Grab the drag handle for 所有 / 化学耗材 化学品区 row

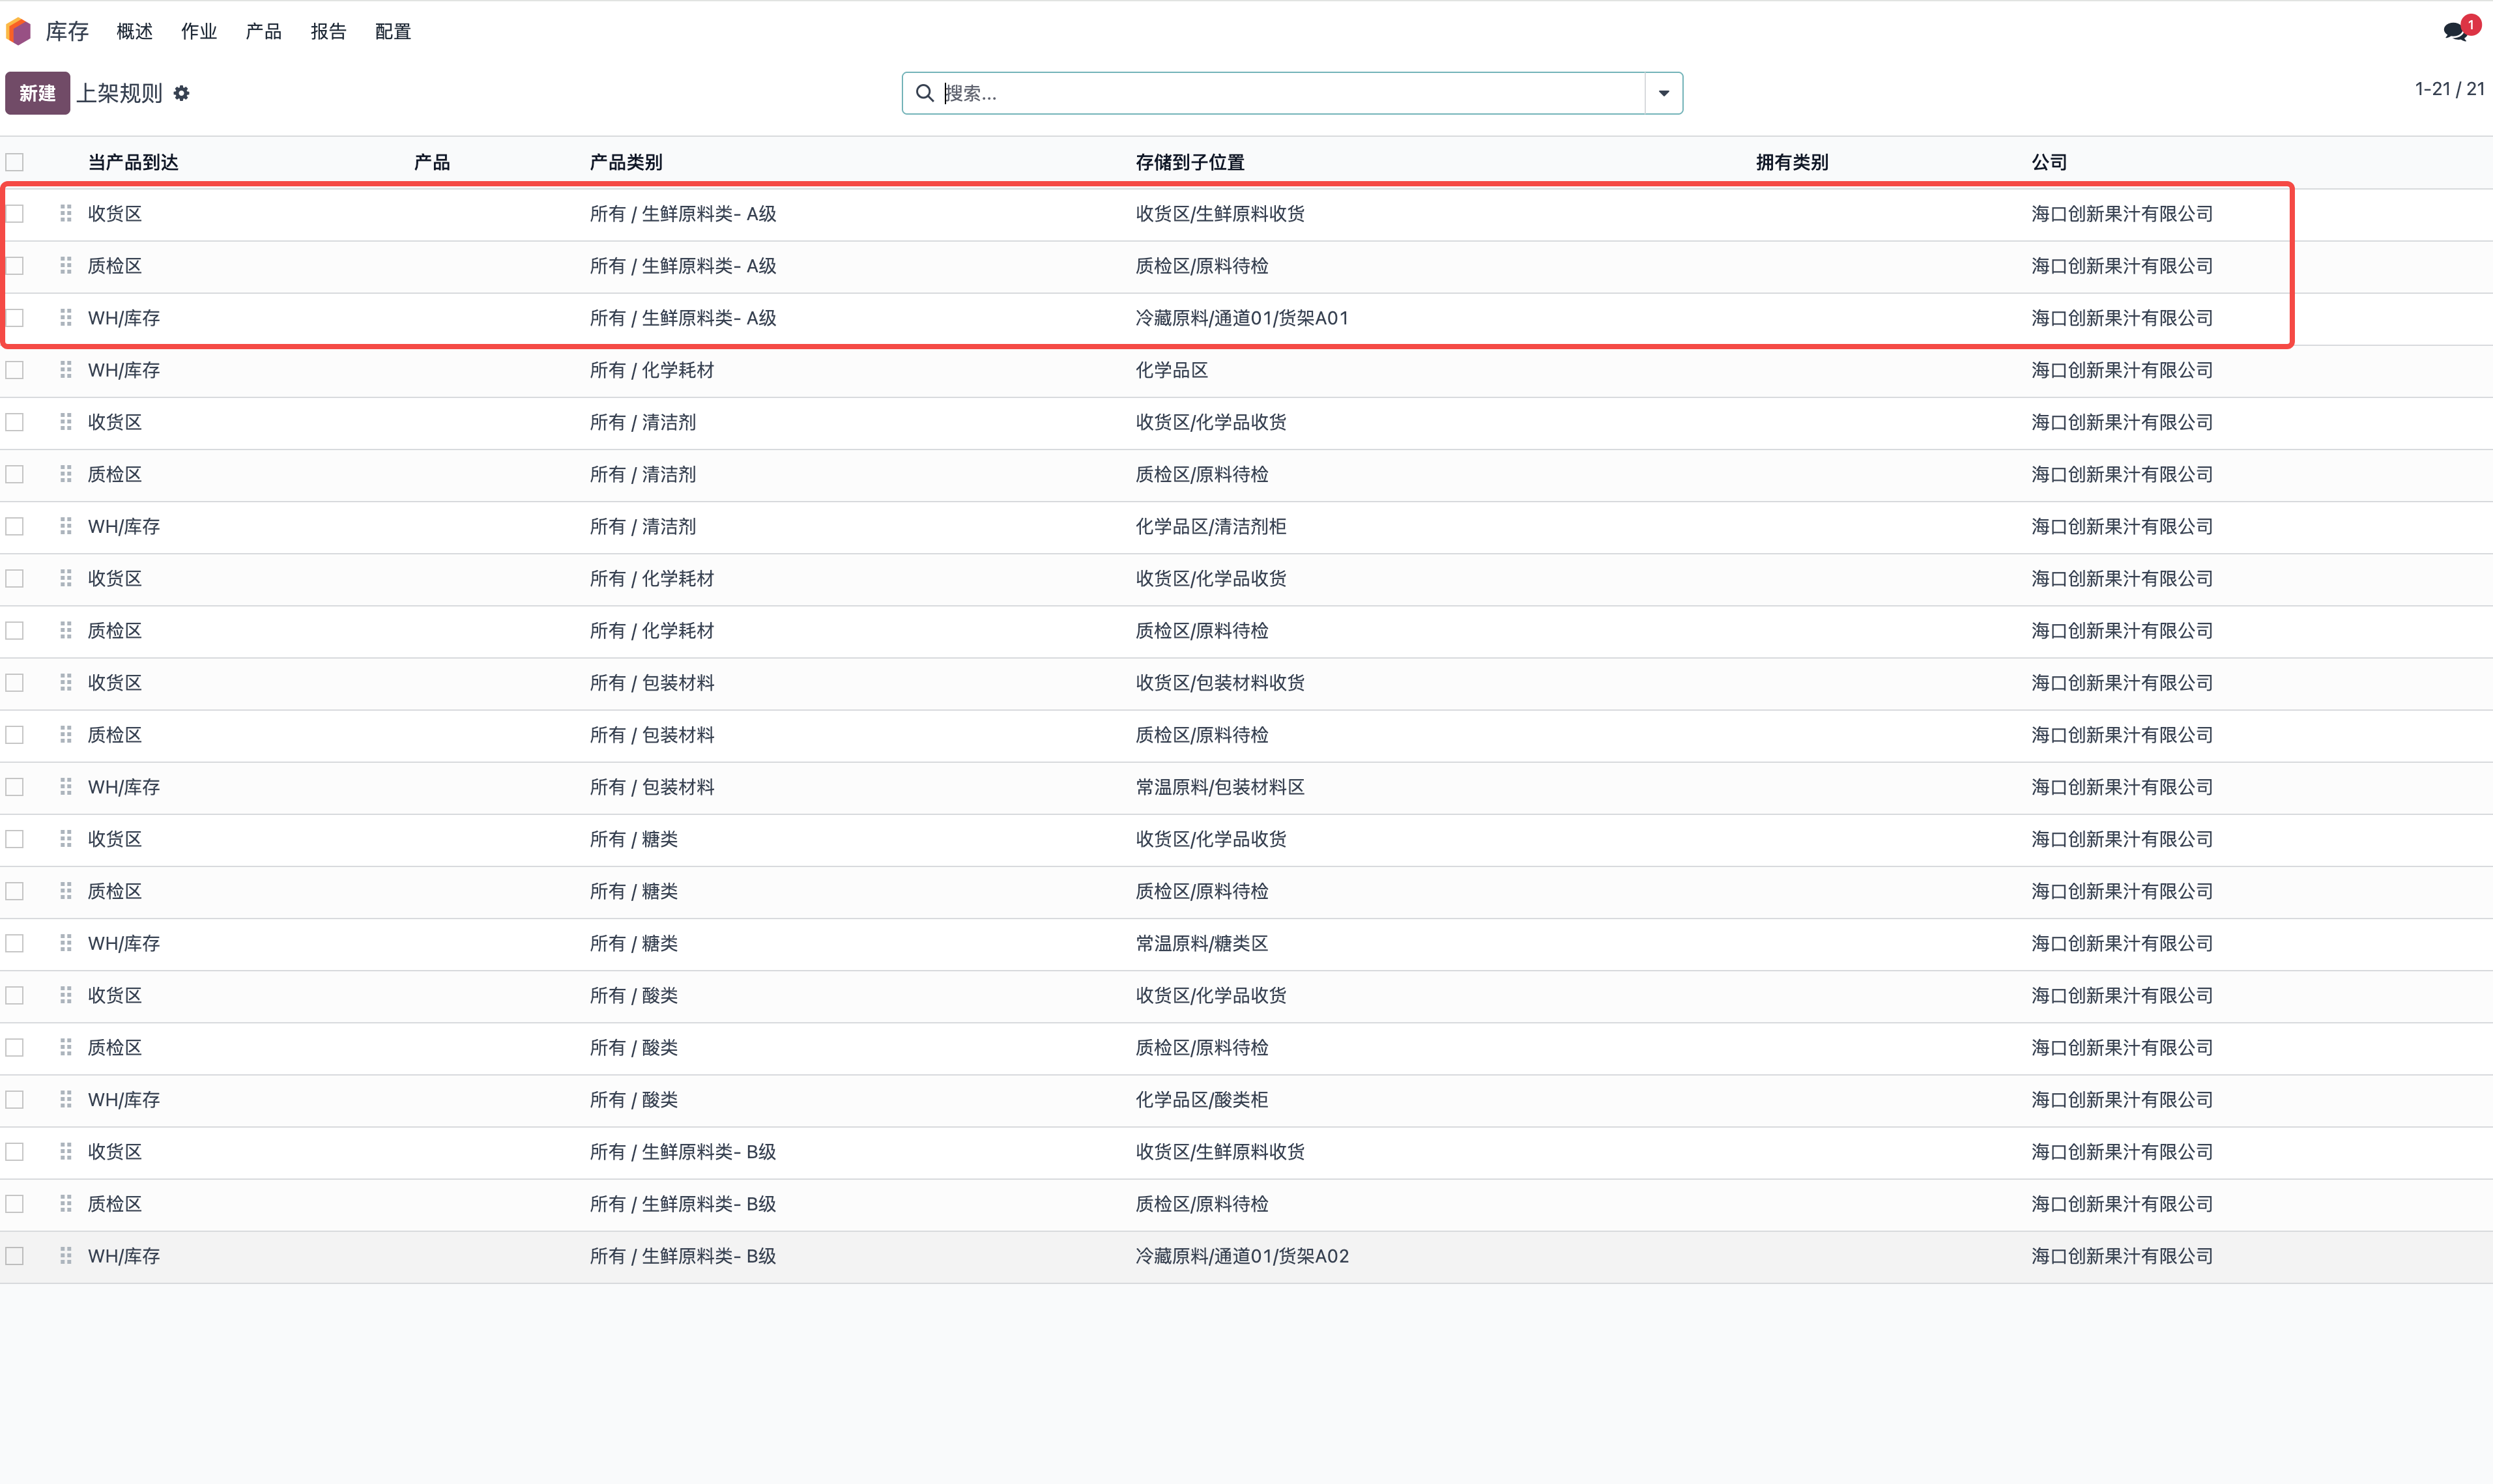coord(66,370)
